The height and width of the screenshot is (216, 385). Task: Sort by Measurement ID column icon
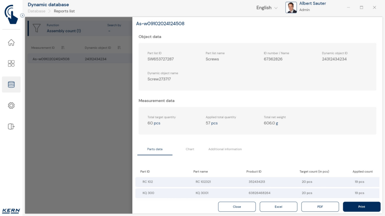pos(63,48)
